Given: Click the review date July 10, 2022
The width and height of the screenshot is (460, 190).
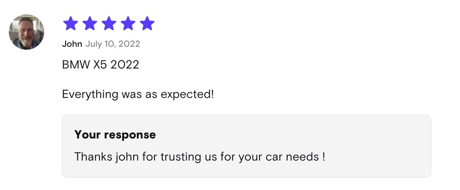Looking at the screenshot, I should [113, 44].
